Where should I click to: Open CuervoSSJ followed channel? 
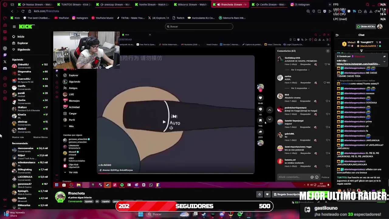coord(30,80)
